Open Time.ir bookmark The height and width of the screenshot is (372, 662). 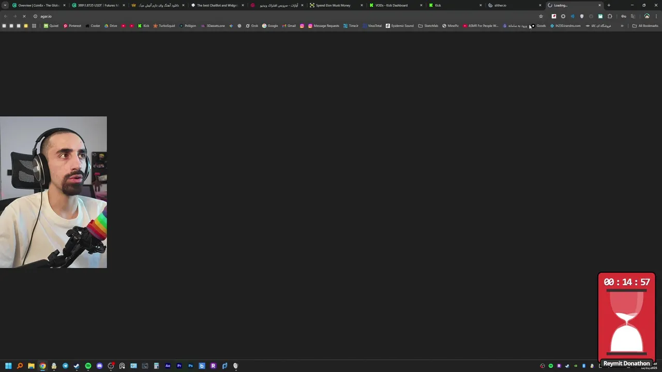coord(351,26)
